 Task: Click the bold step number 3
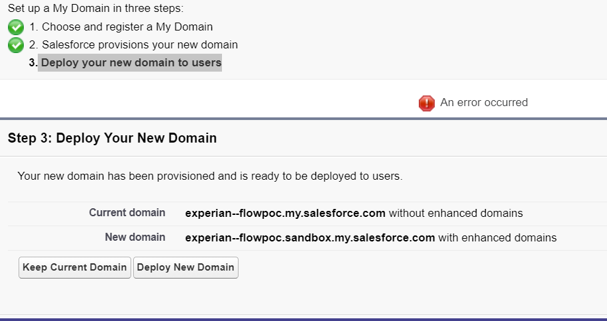tap(32, 63)
